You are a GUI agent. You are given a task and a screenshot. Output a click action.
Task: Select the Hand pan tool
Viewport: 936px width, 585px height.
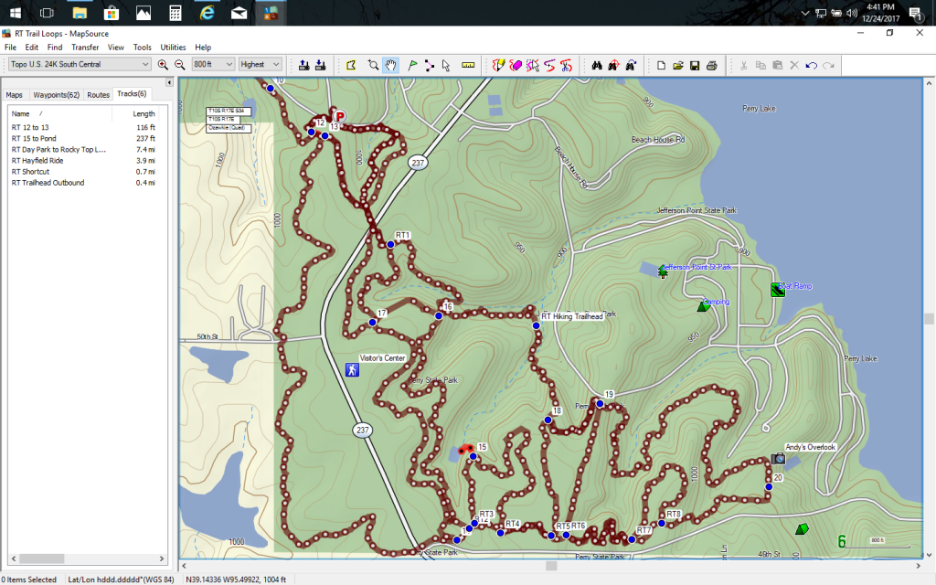coord(390,65)
